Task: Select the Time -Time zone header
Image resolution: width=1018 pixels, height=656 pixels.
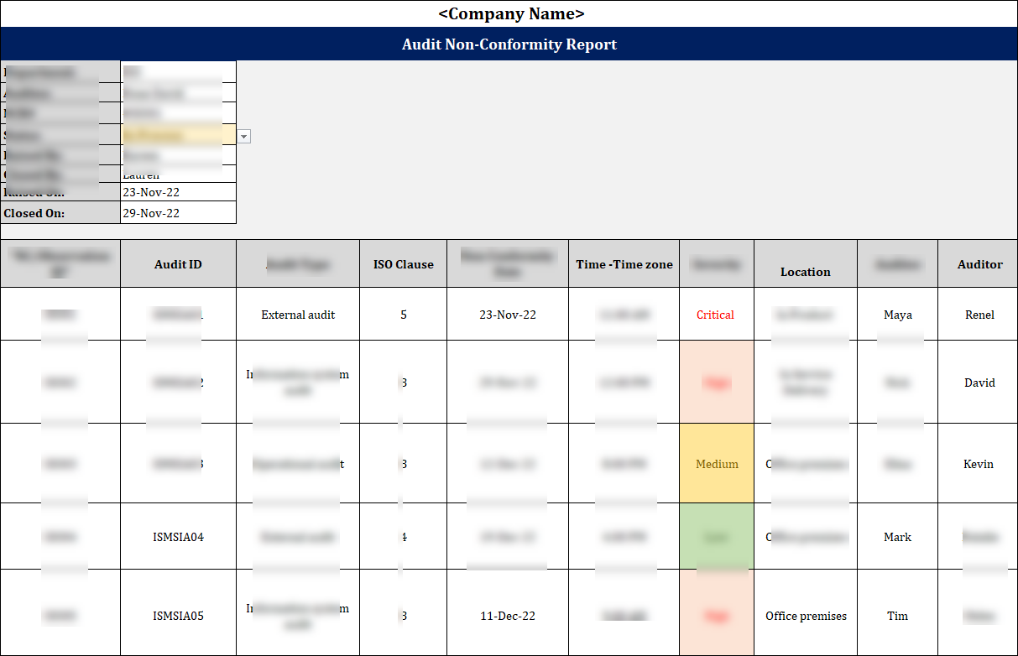Action: (x=624, y=263)
